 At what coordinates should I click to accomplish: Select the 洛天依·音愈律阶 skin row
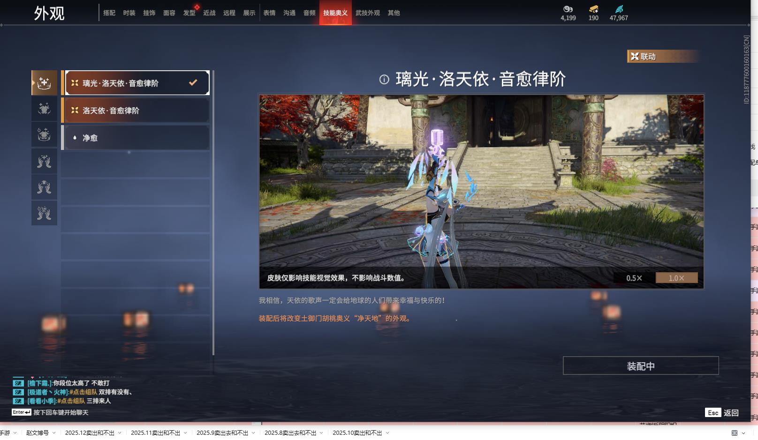tap(136, 110)
